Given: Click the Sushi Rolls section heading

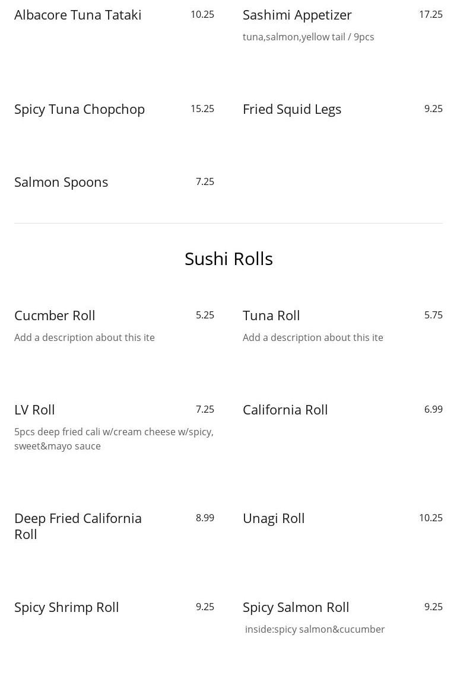Looking at the screenshot, I should pos(228,259).
